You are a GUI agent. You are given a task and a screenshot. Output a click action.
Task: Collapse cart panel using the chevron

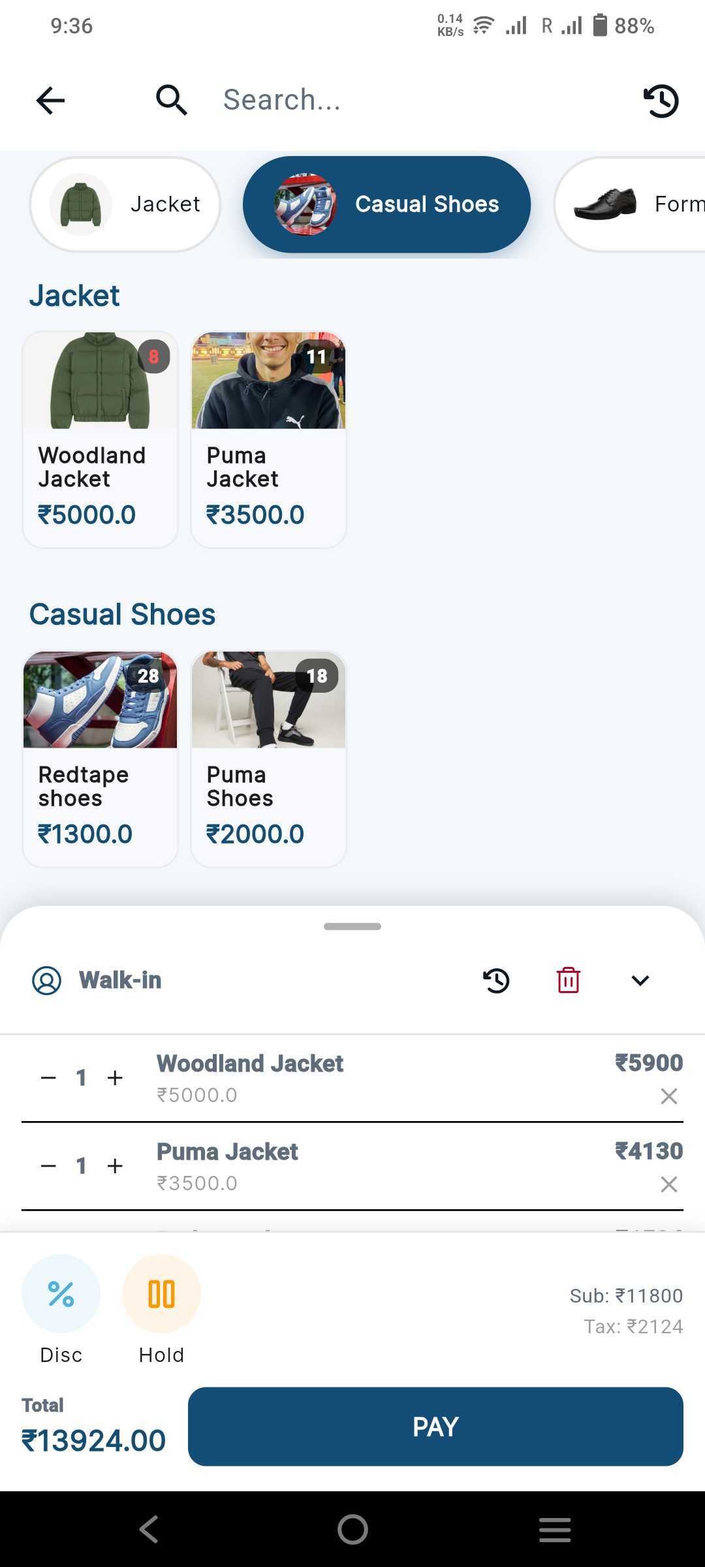640,980
